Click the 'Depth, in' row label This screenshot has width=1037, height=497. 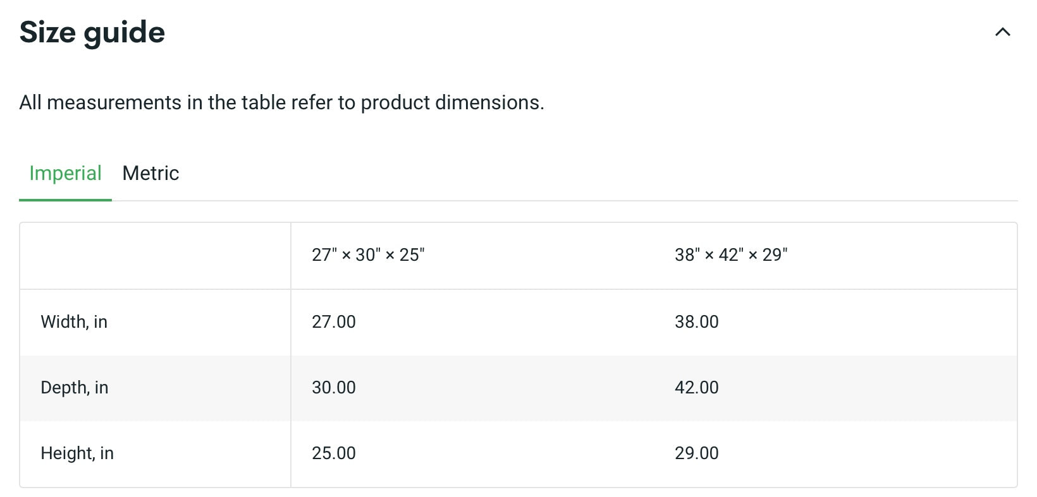pos(75,388)
